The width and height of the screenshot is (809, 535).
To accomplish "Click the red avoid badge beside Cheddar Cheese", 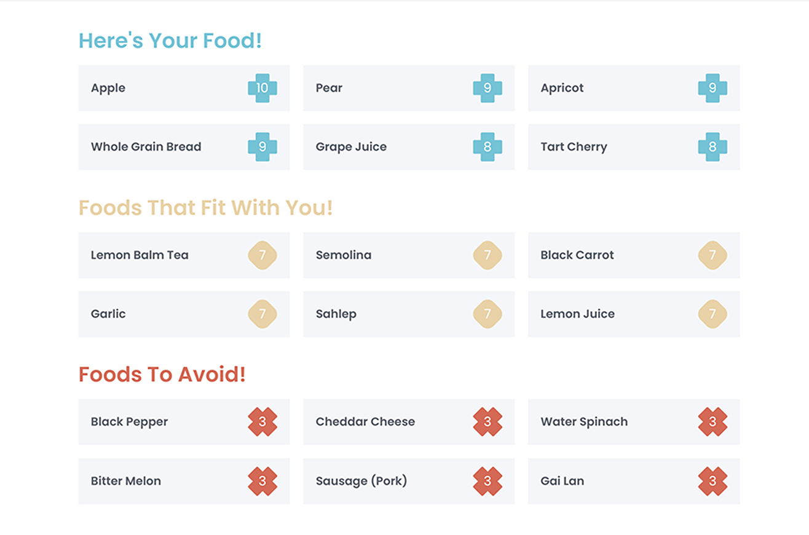I will click(x=487, y=422).
